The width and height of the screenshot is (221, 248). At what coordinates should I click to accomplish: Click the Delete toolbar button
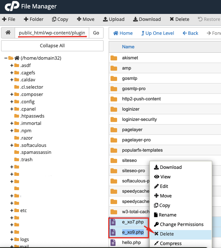coord(180,19)
